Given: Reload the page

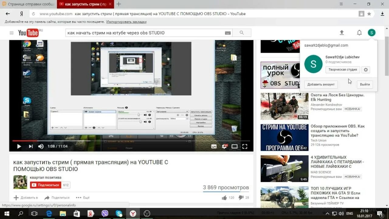Looking at the screenshot, I should (x=33, y=14).
